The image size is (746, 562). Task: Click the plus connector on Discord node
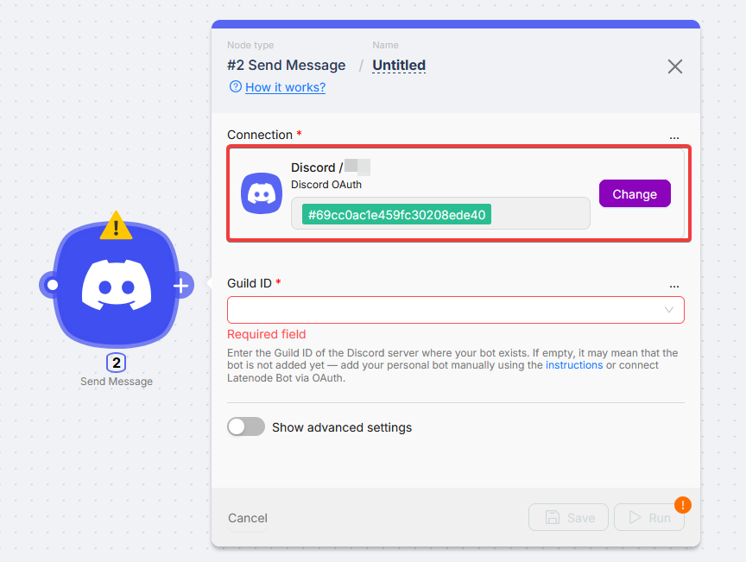[x=181, y=285]
